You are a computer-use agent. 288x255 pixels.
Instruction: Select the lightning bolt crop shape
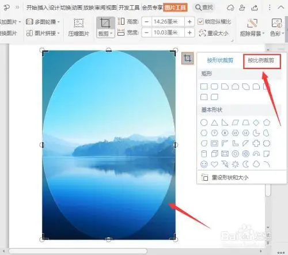click(225, 164)
